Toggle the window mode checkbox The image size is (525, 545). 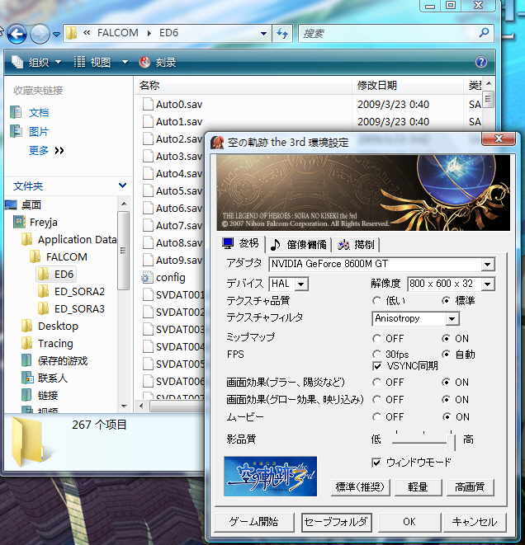tap(376, 463)
